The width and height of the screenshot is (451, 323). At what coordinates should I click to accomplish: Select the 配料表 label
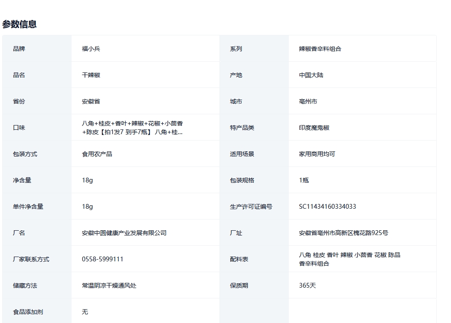239,259
